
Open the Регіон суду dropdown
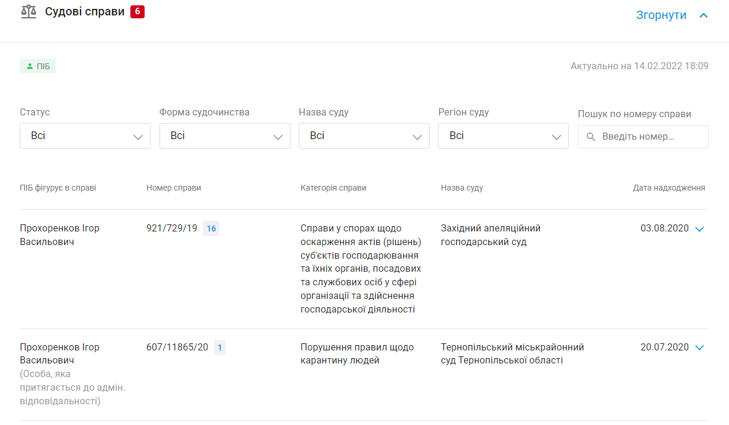click(x=503, y=136)
